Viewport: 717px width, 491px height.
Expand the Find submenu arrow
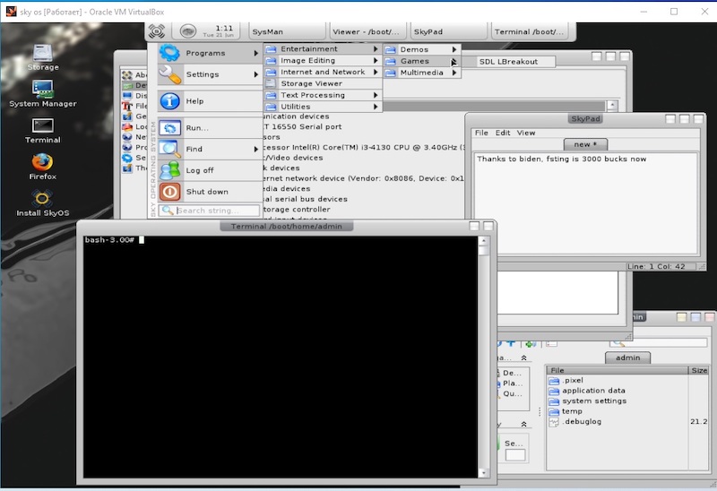(x=255, y=149)
